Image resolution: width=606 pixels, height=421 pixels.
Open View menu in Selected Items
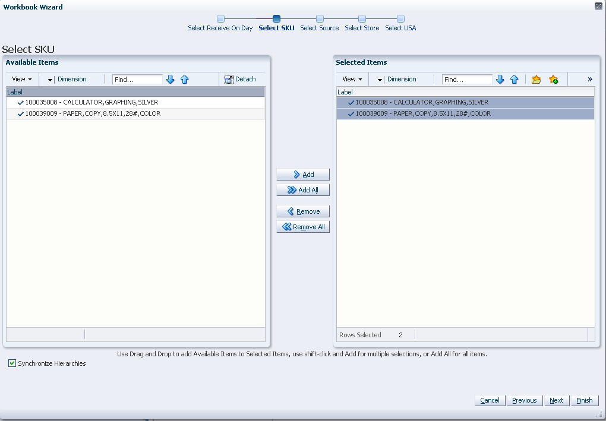pos(352,79)
